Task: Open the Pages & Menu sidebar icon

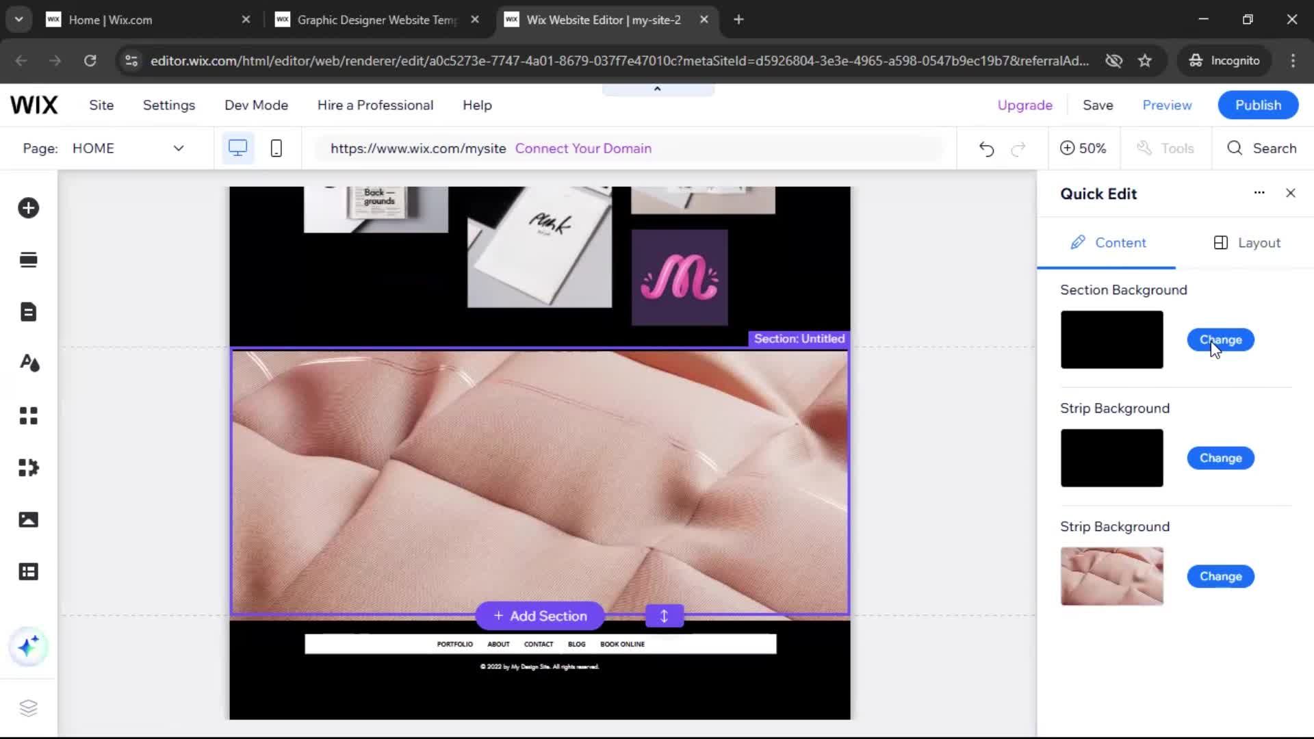Action: coord(28,312)
